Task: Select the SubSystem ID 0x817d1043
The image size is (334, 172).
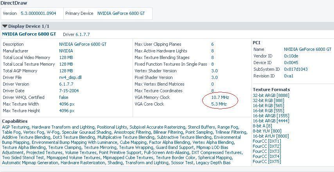Action: (296, 70)
